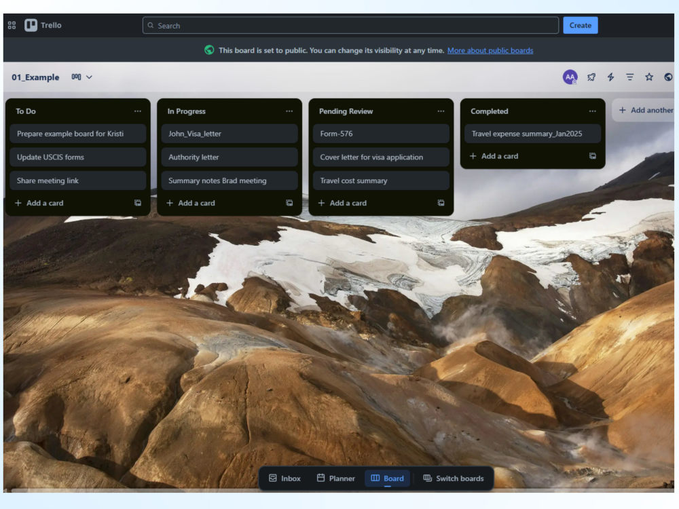
Task: Open the Completed list actions menu
Action: [592, 111]
